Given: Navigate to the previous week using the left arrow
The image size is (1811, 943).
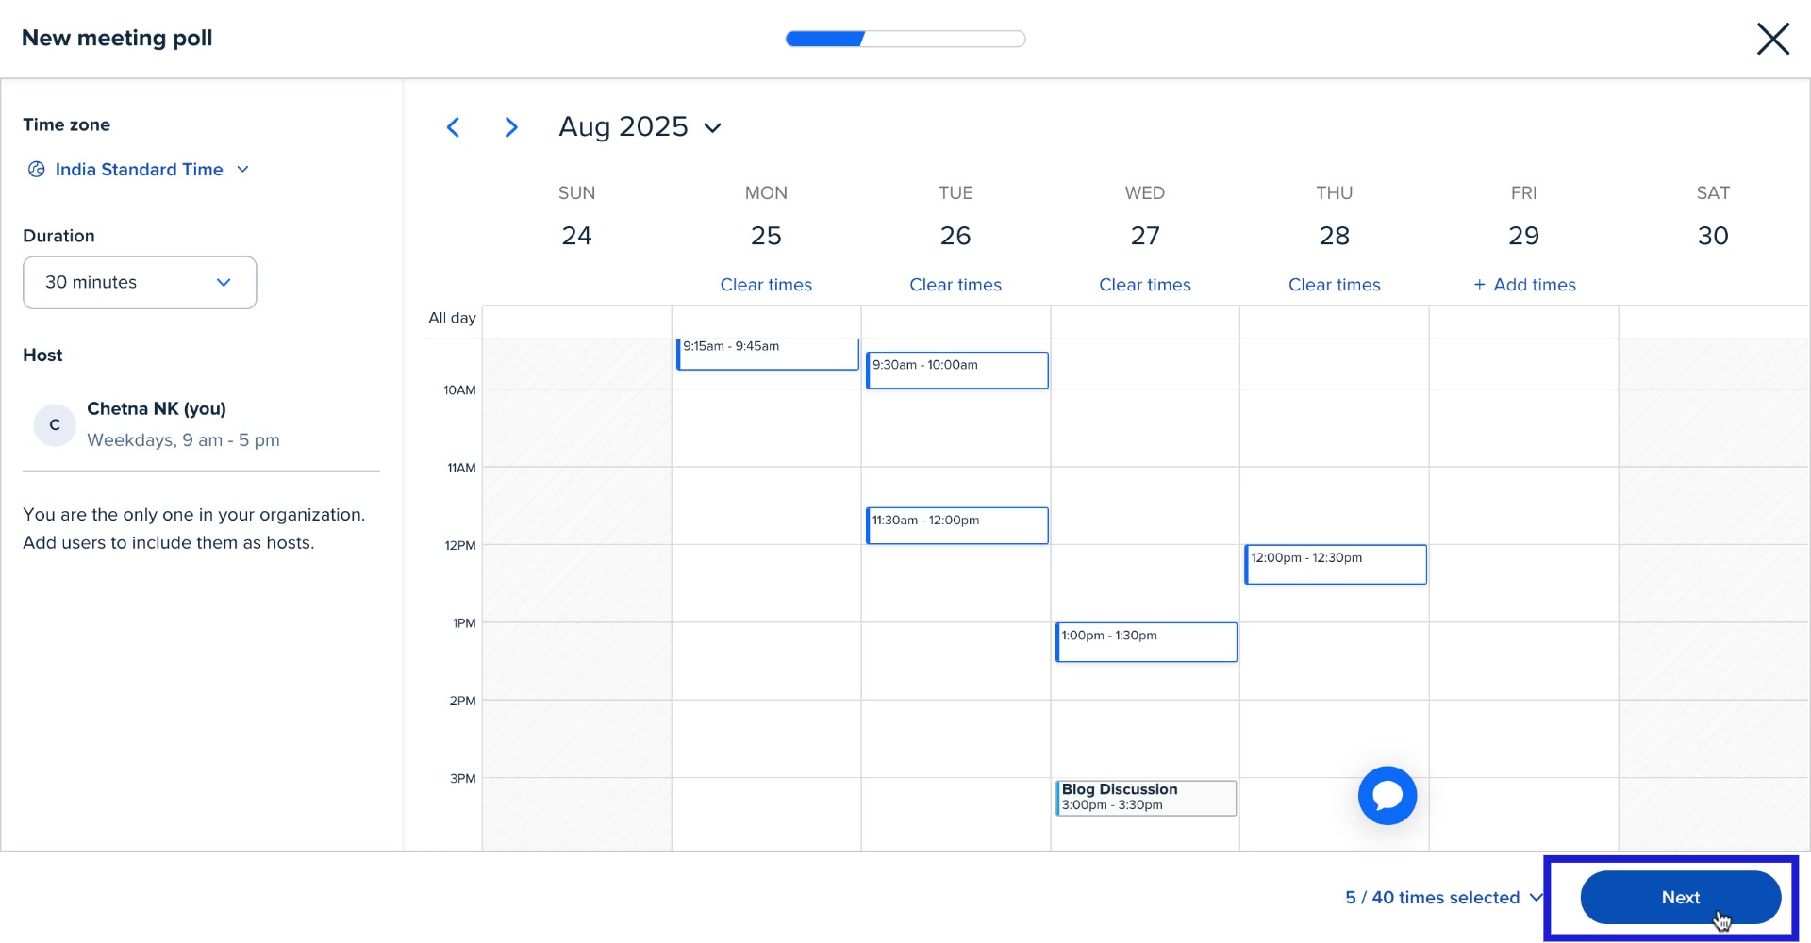Looking at the screenshot, I should tap(454, 126).
